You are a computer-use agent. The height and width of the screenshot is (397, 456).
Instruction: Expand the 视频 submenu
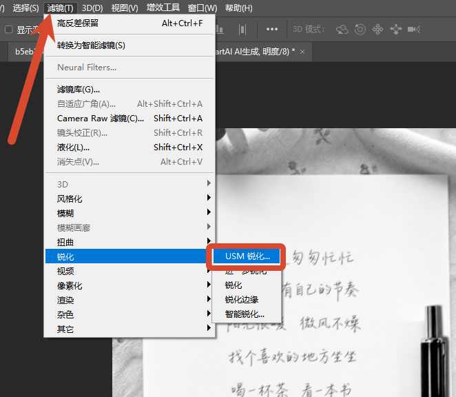[129, 271]
